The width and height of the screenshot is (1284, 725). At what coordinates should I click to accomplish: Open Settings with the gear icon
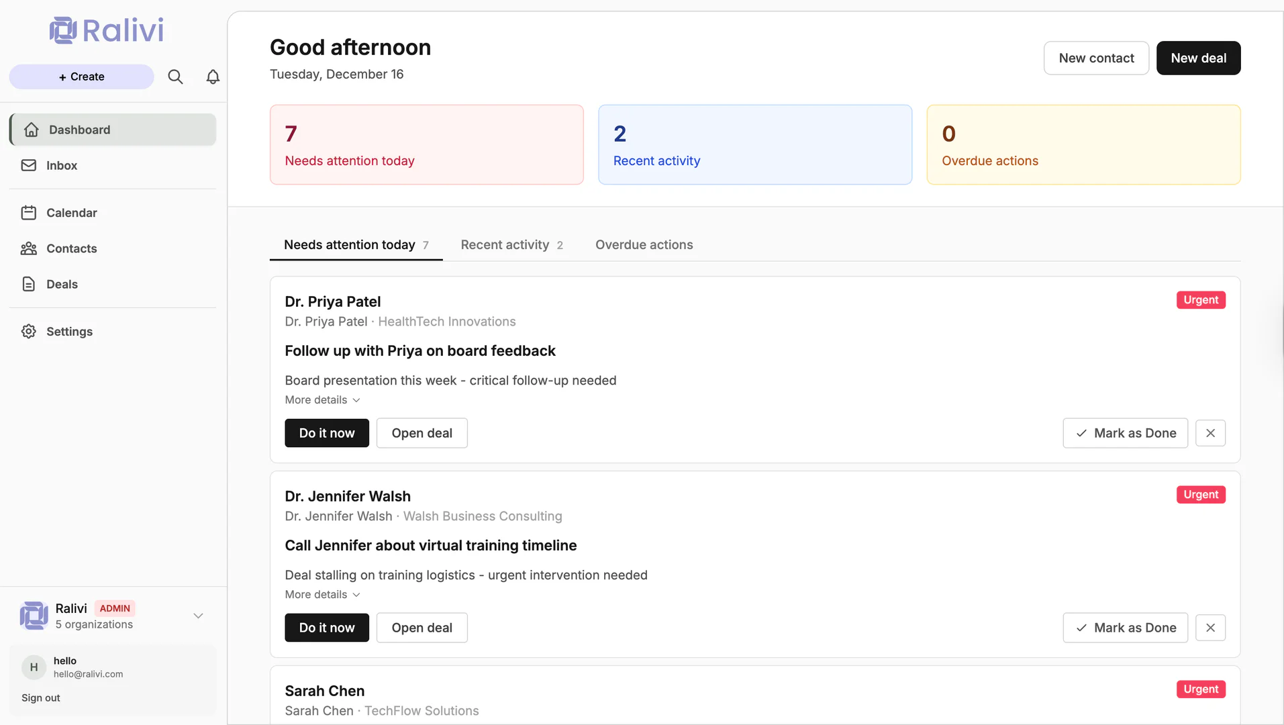[29, 331]
